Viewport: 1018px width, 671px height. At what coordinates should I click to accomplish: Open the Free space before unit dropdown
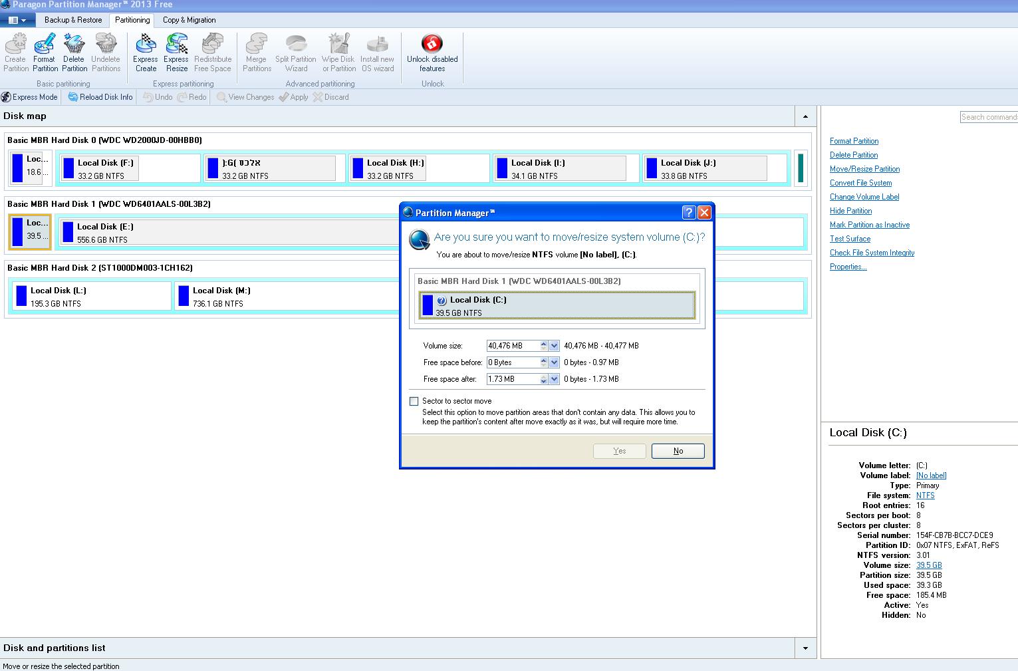pyautogui.click(x=554, y=362)
